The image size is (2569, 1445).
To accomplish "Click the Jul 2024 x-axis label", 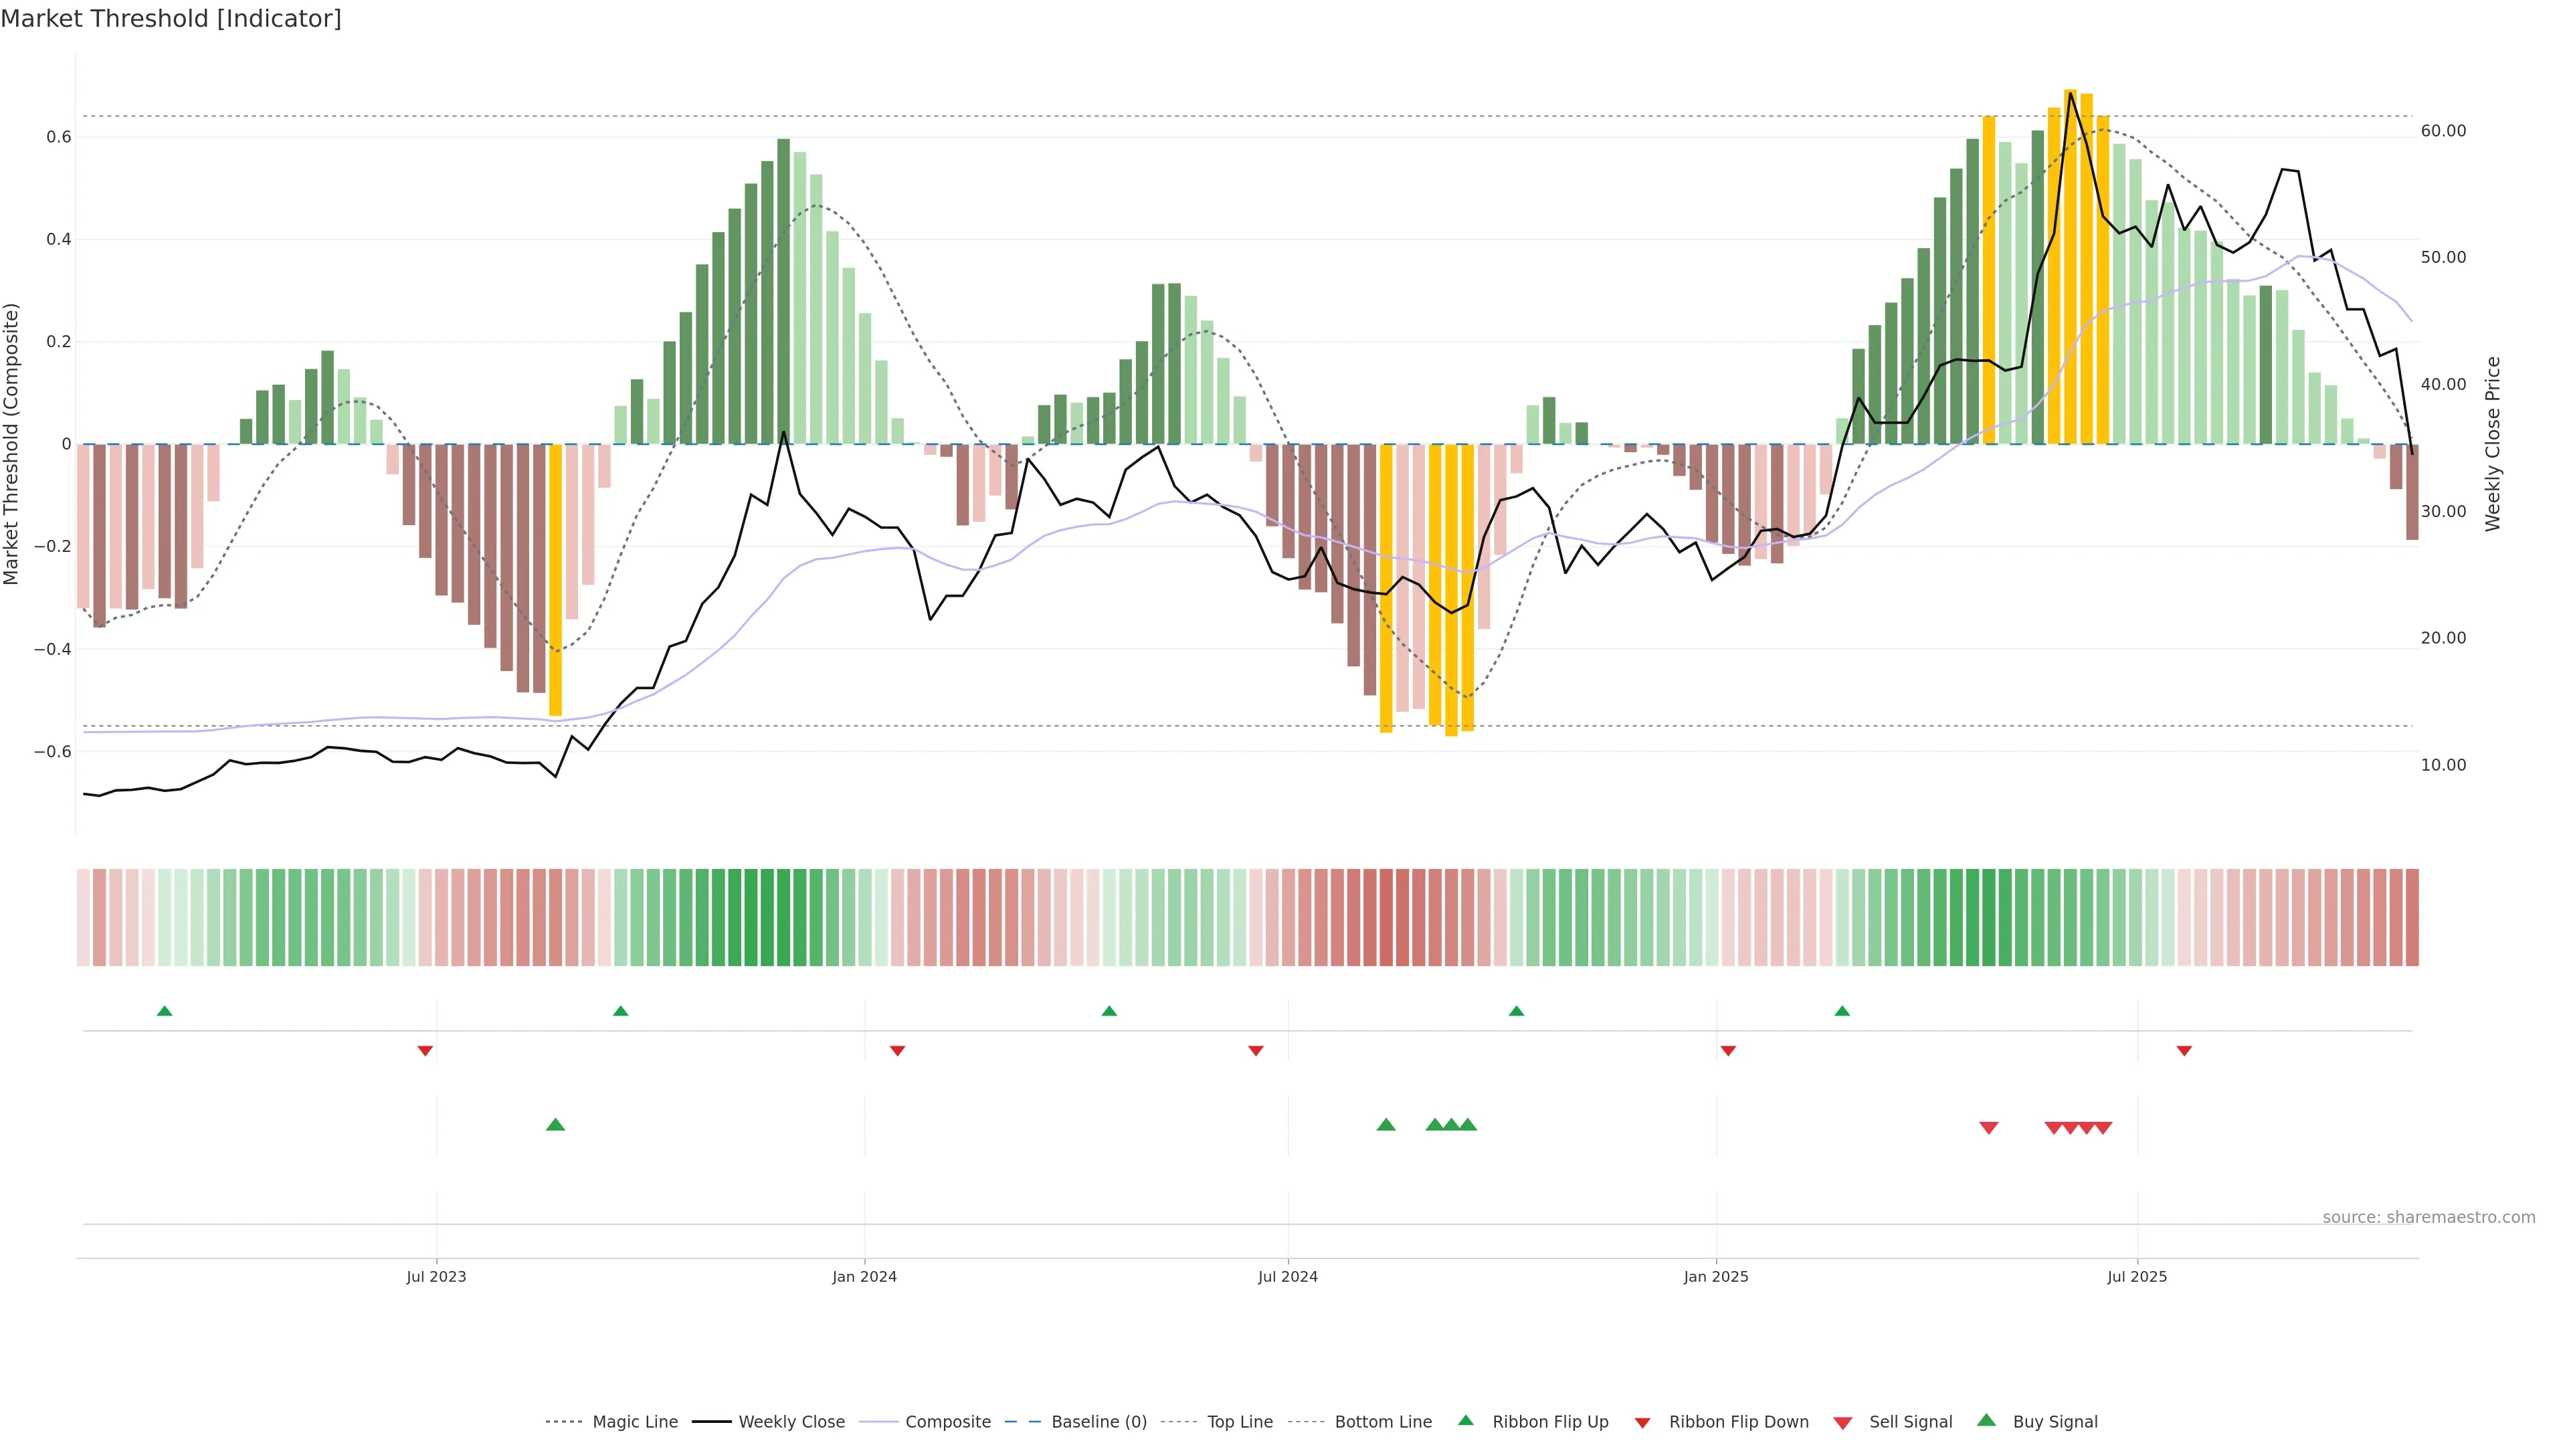I will (1287, 1276).
